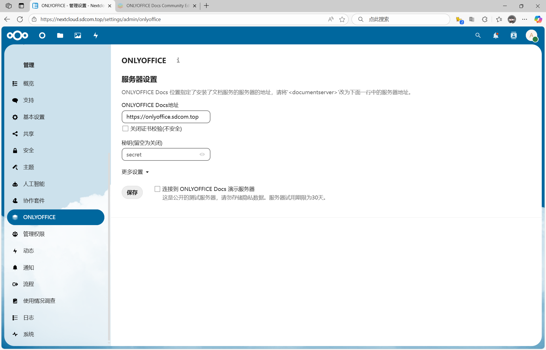Click the ONLYOFFICE Docs address field
Image resolution: width=546 pixels, height=350 pixels.
pyautogui.click(x=166, y=117)
